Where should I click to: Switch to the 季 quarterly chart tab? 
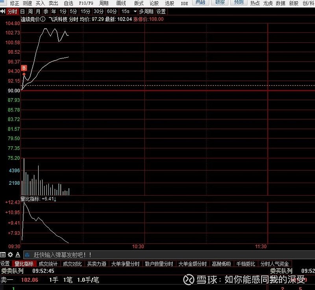46,11
